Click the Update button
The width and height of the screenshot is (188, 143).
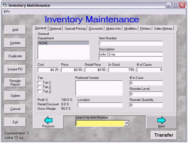tap(15, 43)
